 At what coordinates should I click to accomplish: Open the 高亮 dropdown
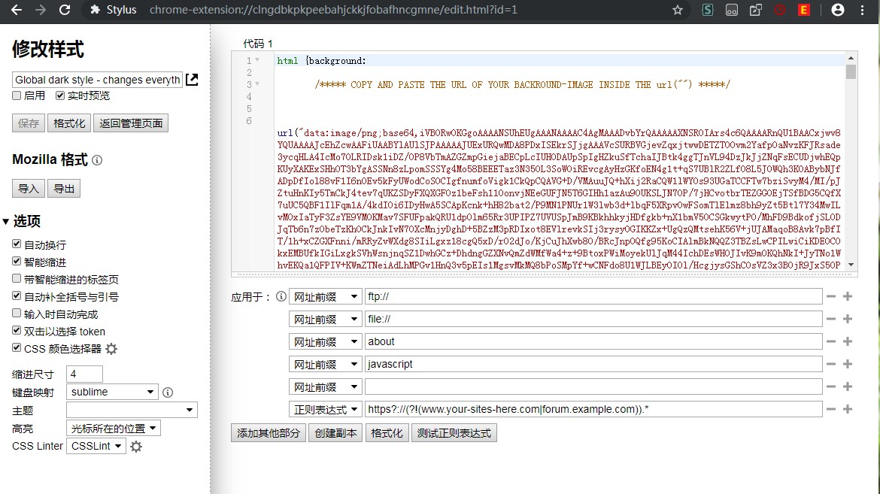(x=114, y=428)
